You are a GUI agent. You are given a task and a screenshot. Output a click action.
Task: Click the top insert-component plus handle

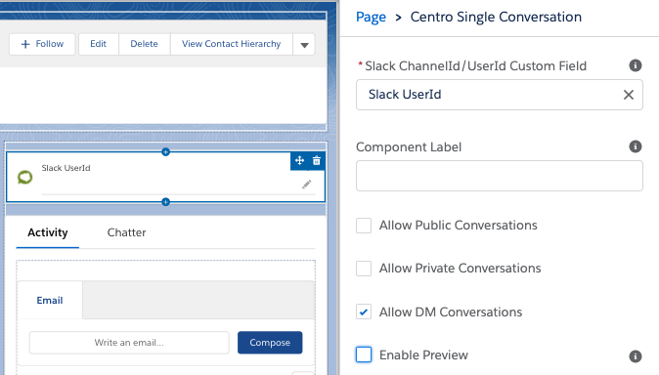(165, 151)
